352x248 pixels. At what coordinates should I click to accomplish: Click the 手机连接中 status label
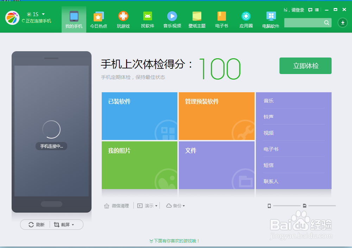coord(51,146)
